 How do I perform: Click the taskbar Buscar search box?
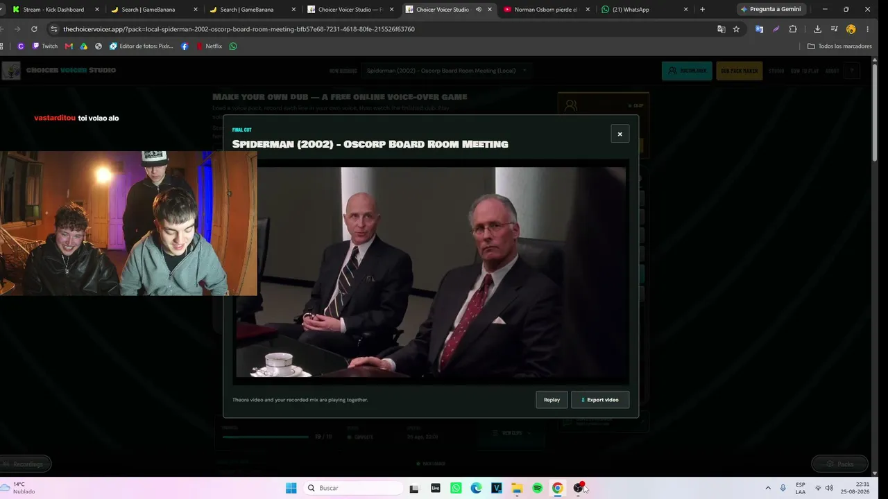(353, 488)
